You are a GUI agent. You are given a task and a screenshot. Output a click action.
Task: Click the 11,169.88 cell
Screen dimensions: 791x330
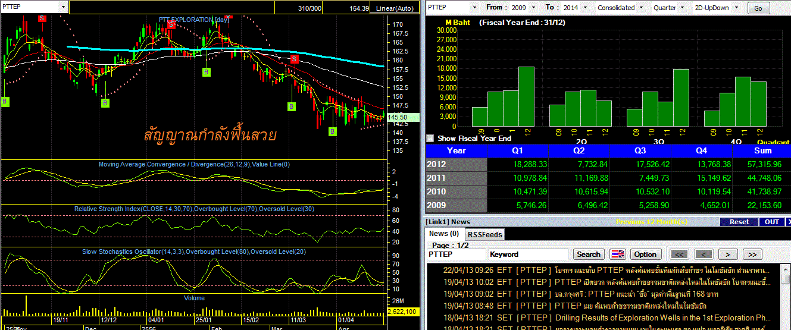click(x=579, y=178)
